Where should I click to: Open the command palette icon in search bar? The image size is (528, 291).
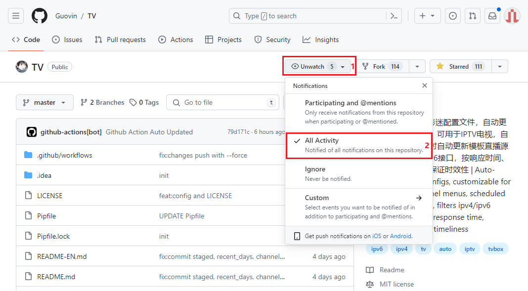coord(394,16)
